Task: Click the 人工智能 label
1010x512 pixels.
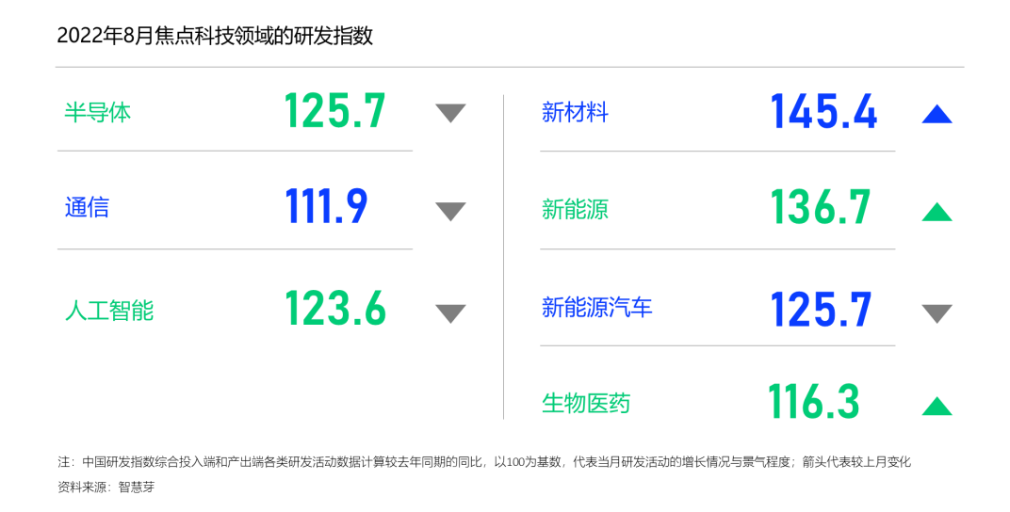Action: pos(108,311)
